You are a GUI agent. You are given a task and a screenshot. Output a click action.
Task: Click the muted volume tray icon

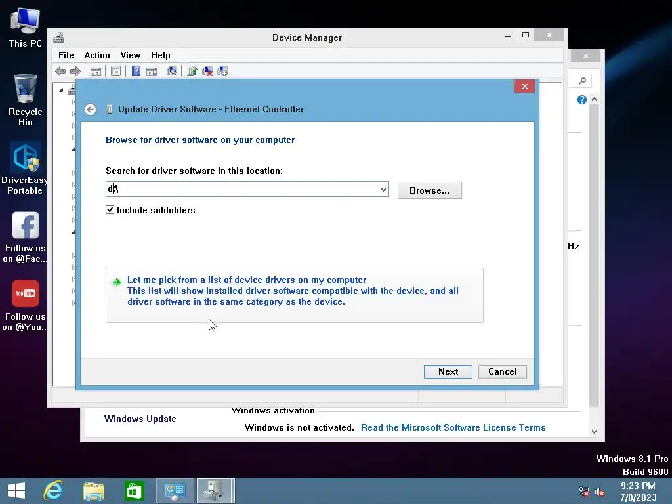click(x=600, y=492)
